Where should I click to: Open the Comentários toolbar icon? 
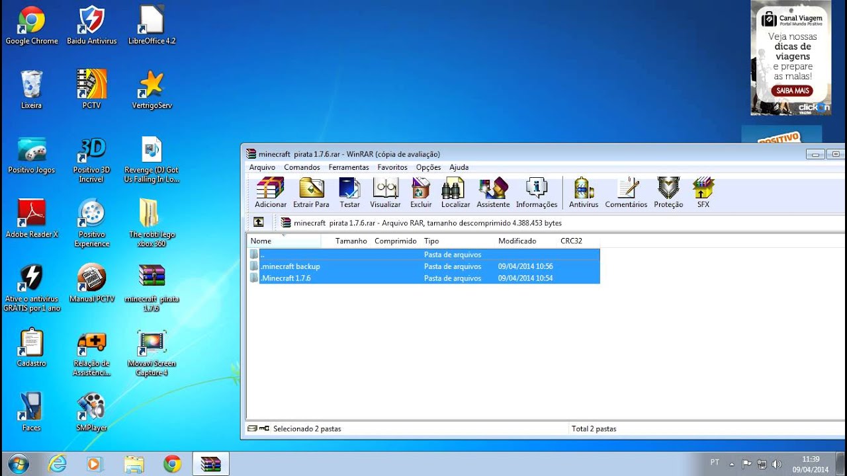tap(626, 192)
